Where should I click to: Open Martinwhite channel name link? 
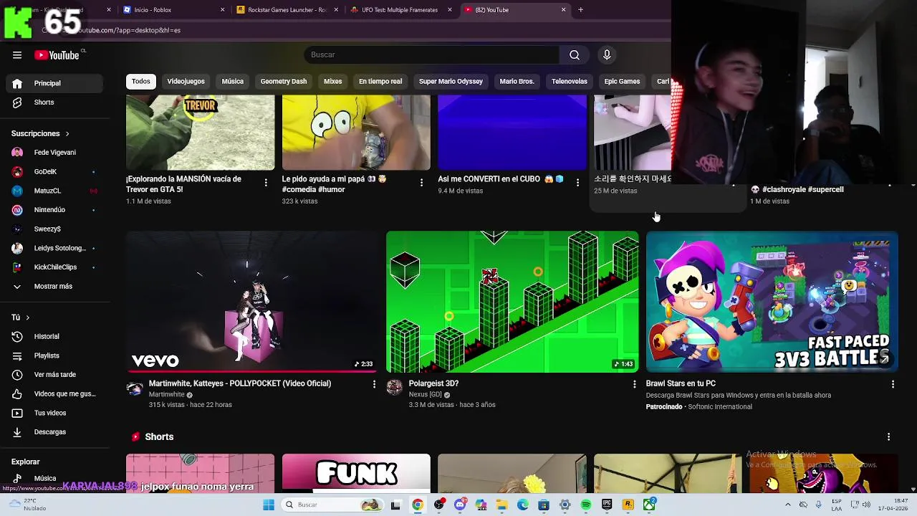coord(167,395)
